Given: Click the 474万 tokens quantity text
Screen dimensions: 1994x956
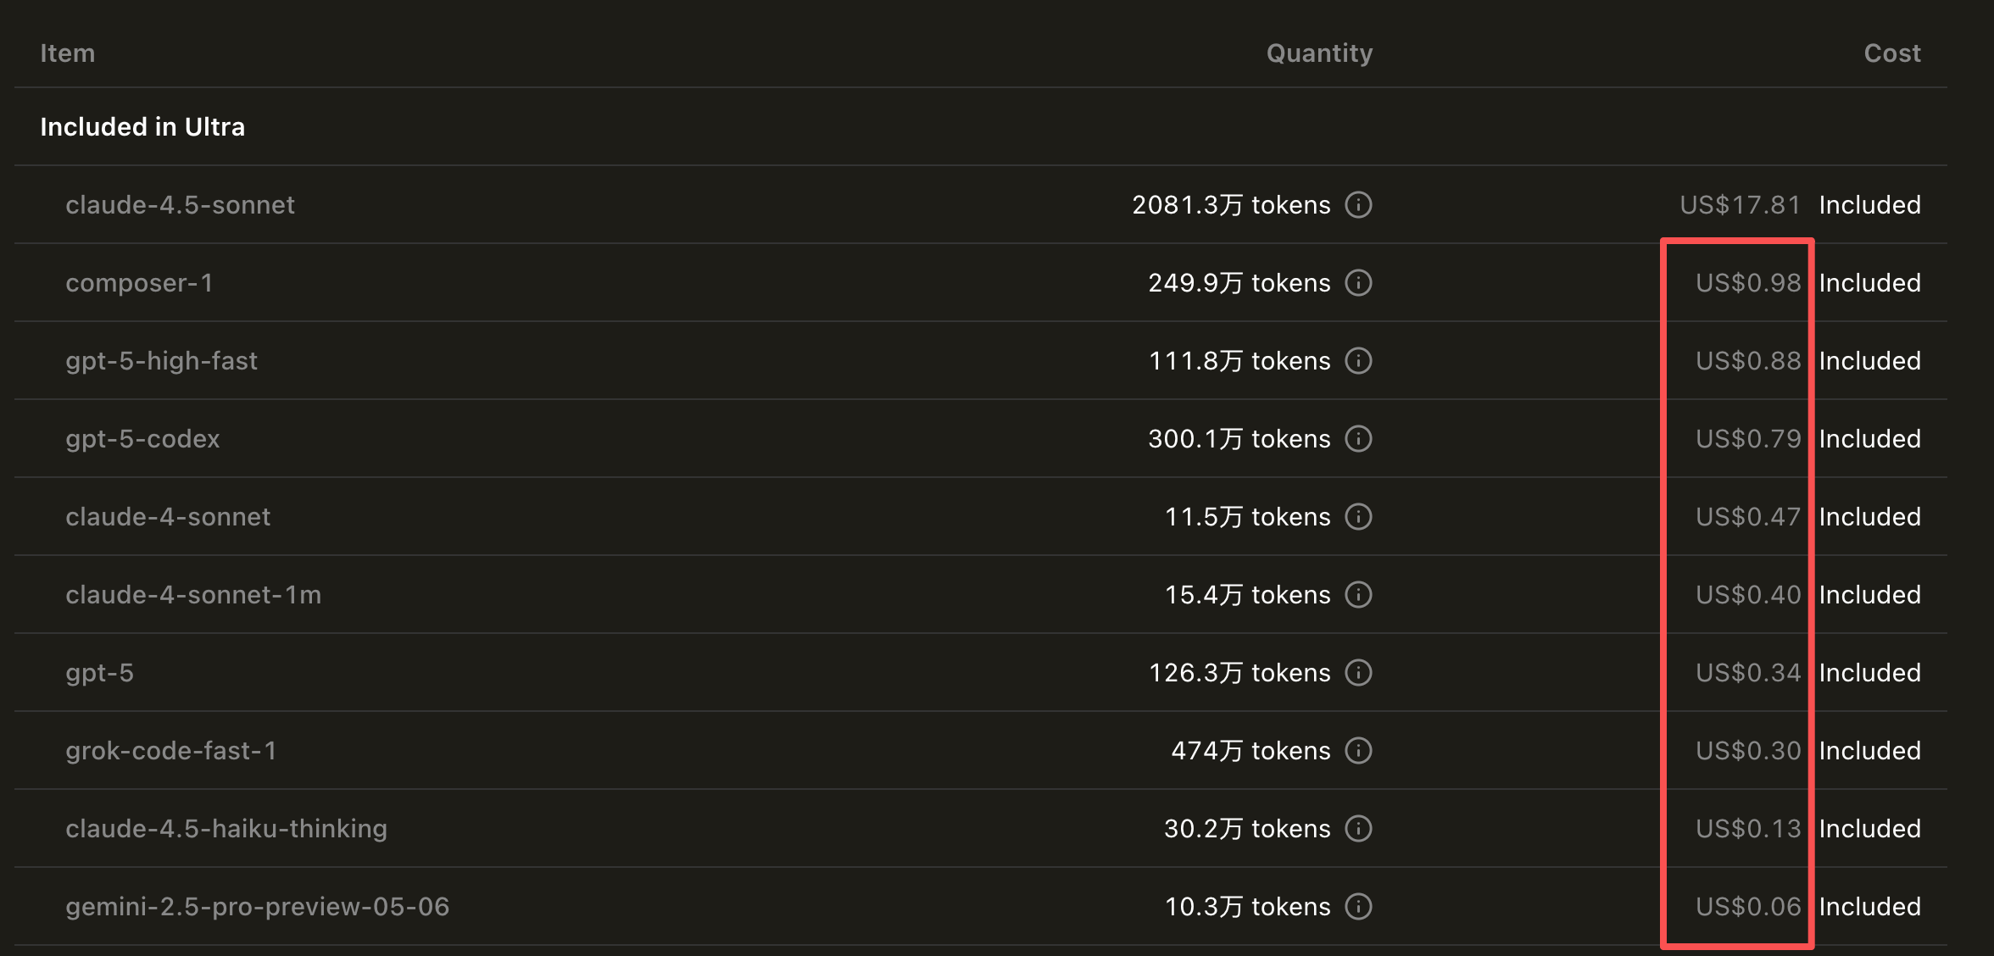Looking at the screenshot, I should 1250,751.
